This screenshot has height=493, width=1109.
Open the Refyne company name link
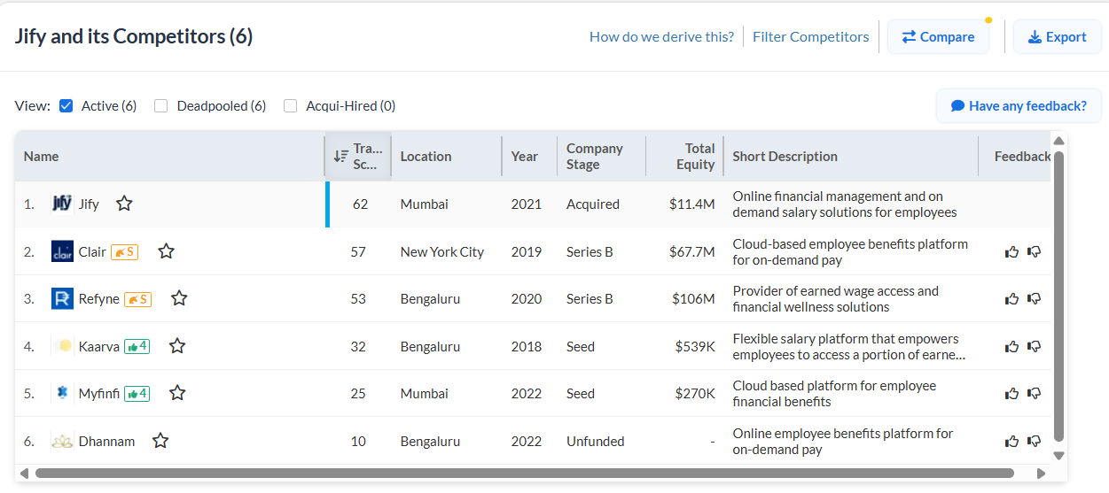point(98,298)
